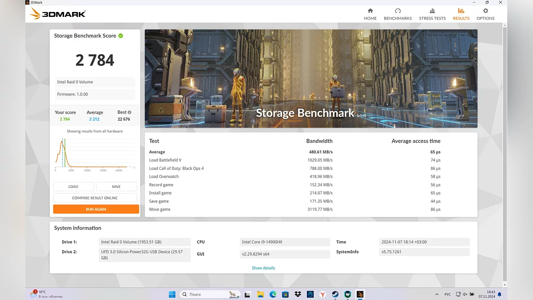This screenshot has height=300, width=533.
Task: Open Steam from the taskbar
Action: (335, 294)
